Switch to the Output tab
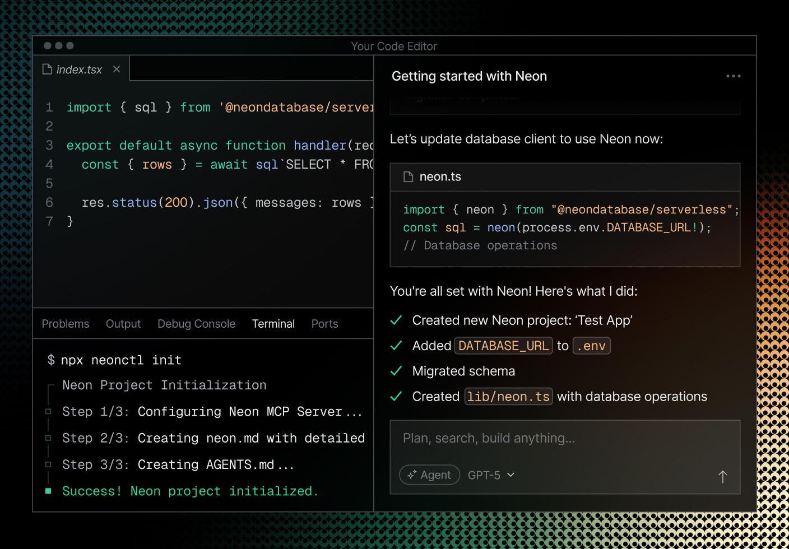 point(123,324)
